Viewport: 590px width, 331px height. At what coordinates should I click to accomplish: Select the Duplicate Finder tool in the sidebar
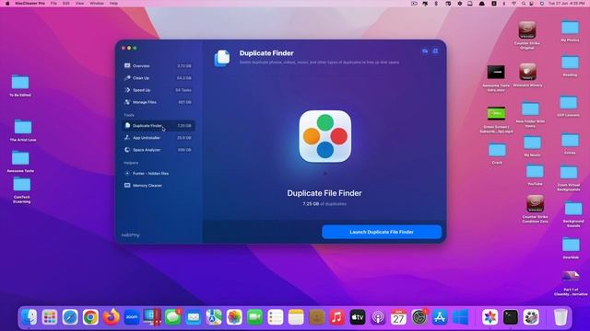[x=158, y=126]
